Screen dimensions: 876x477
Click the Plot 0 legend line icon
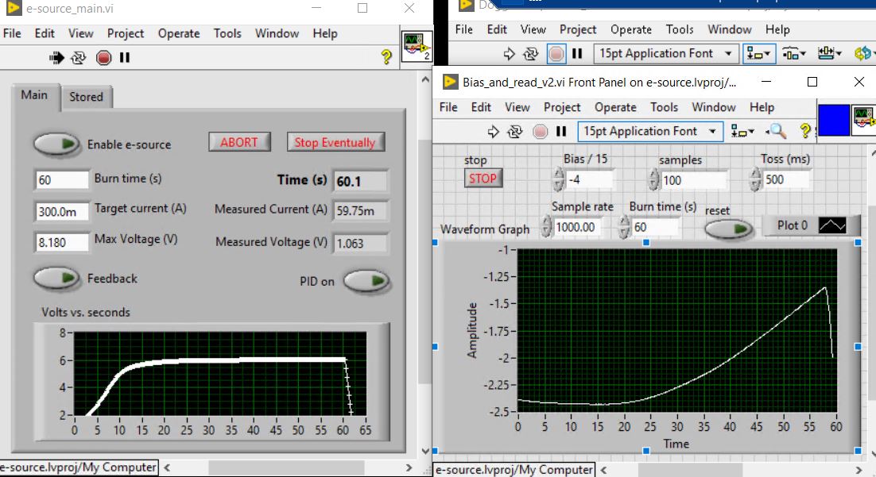[x=831, y=225]
